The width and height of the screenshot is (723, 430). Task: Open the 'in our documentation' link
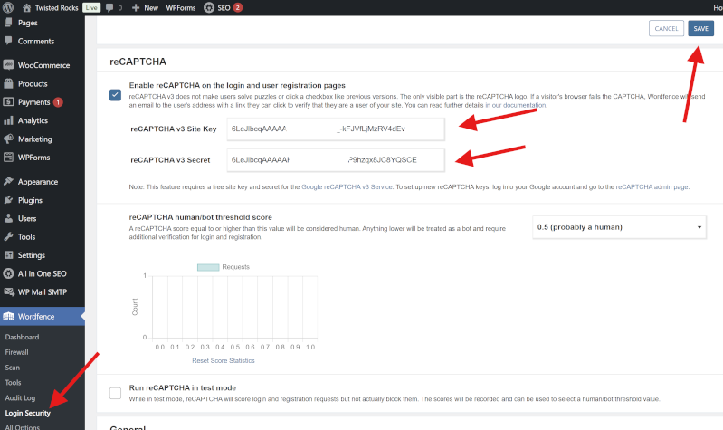[516, 105]
